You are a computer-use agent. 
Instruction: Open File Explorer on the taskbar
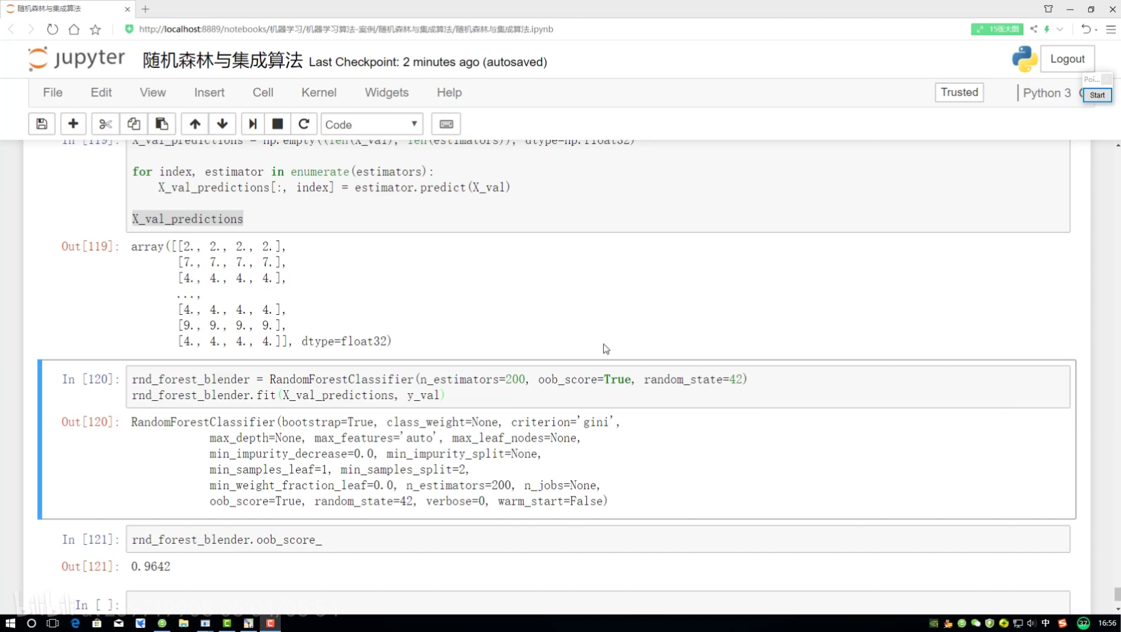pos(184,623)
